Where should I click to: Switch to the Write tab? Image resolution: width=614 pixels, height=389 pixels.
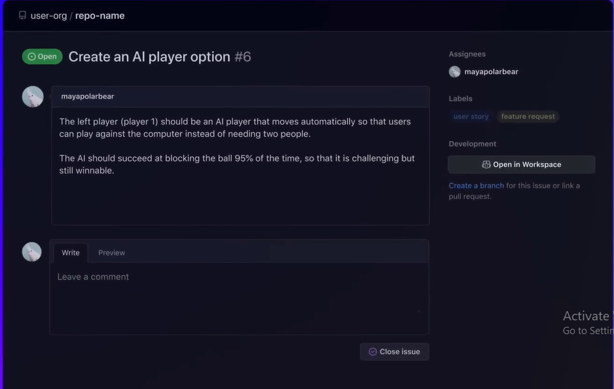71,253
